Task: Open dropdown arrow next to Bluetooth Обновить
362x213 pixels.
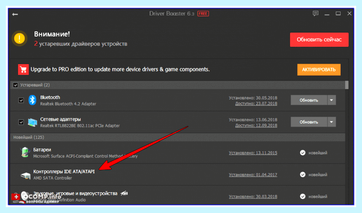Action: point(331,100)
